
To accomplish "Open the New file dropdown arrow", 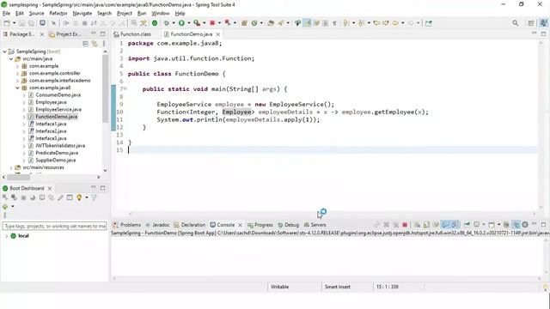I will pyautogui.click(x=14, y=23).
